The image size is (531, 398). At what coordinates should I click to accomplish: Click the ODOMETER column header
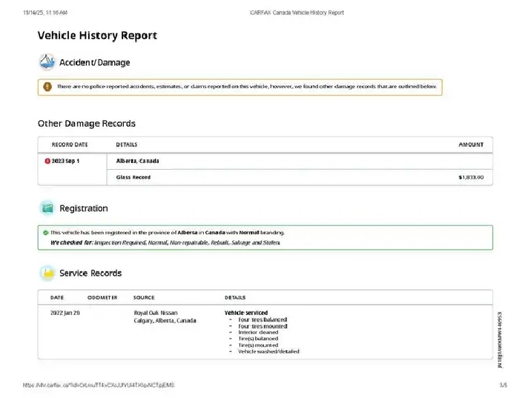click(x=102, y=297)
